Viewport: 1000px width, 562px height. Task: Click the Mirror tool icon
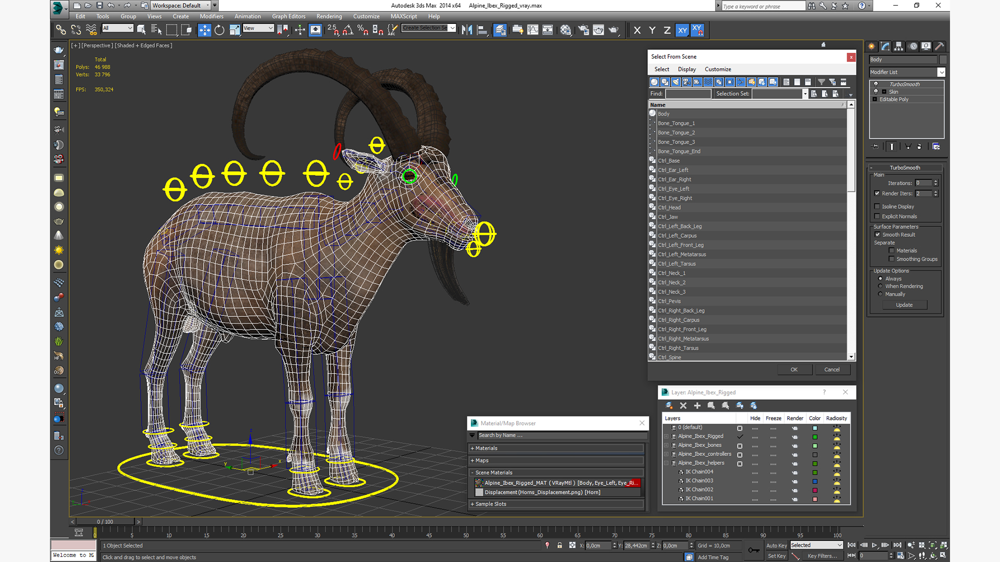[467, 30]
